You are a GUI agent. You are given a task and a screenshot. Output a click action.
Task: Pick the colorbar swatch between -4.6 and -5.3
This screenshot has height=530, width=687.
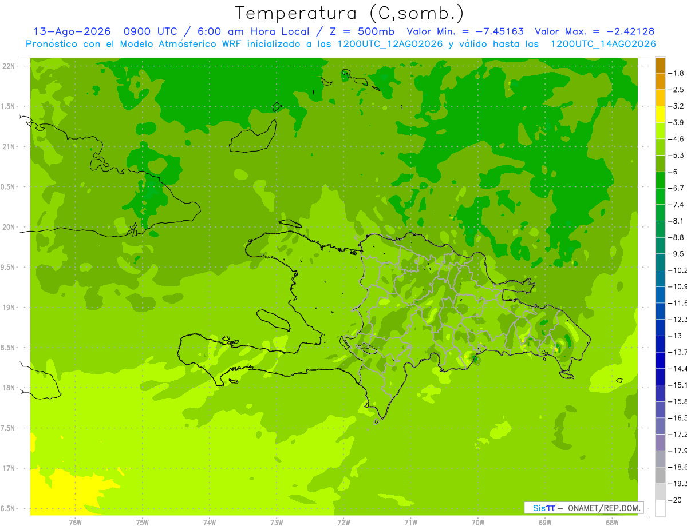tap(660, 148)
